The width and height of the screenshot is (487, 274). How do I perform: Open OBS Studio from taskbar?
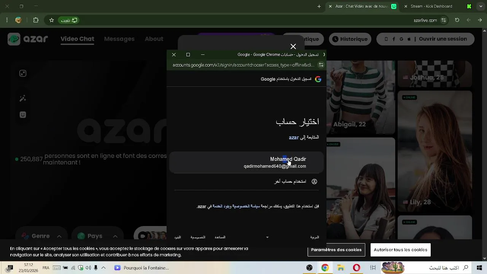point(309,268)
